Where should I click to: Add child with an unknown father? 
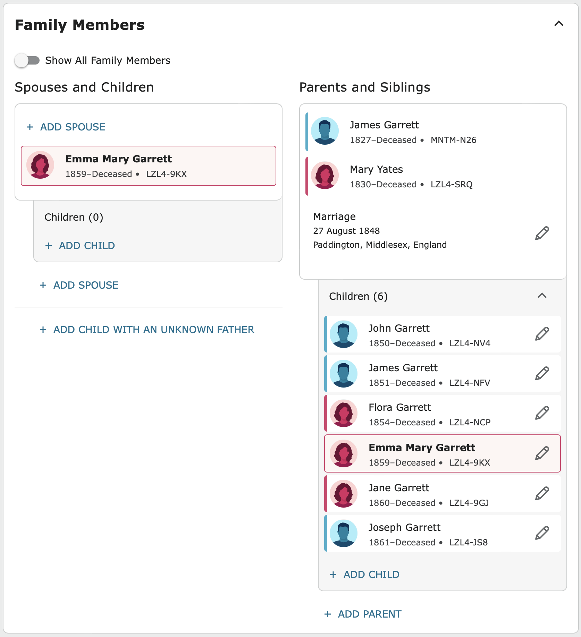click(x=147, y=330)
